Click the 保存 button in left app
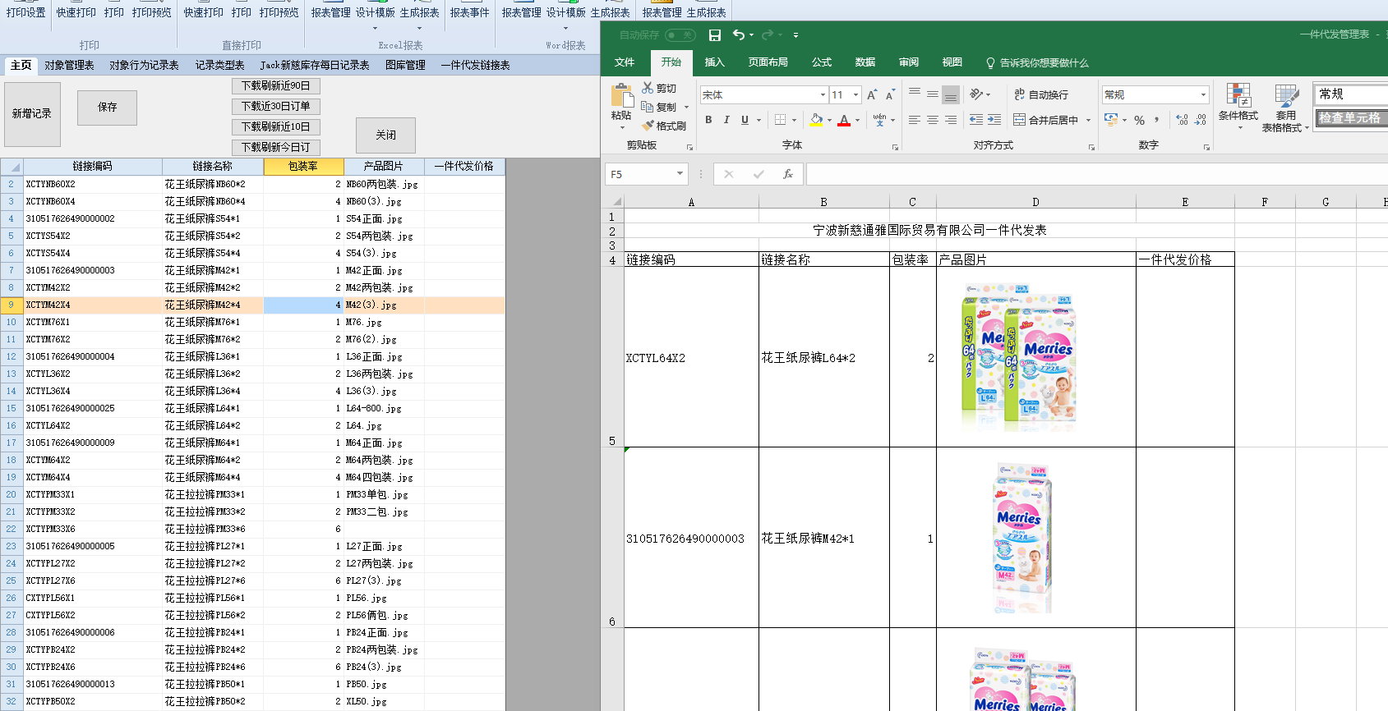Viewport: 1388px width, 711px height. [107, 108]
